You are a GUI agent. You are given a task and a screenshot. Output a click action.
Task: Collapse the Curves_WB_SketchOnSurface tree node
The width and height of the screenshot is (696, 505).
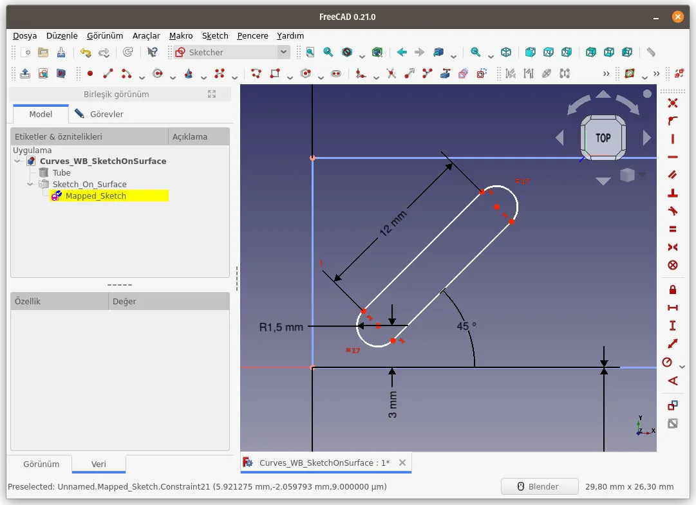pos(18,161)
